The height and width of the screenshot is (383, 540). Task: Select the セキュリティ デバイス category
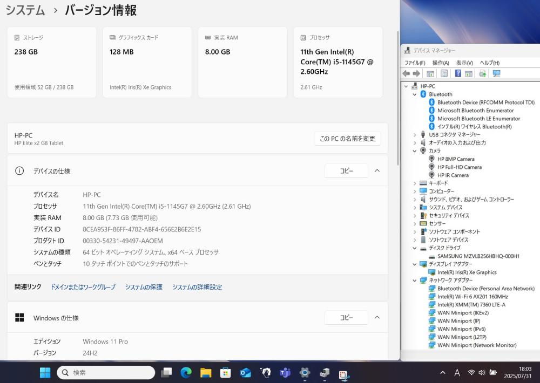[x=449, y=215]
